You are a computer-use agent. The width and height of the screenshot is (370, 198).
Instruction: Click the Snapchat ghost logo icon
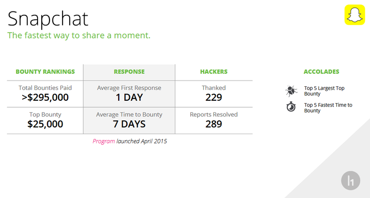(x=355, y=14)
